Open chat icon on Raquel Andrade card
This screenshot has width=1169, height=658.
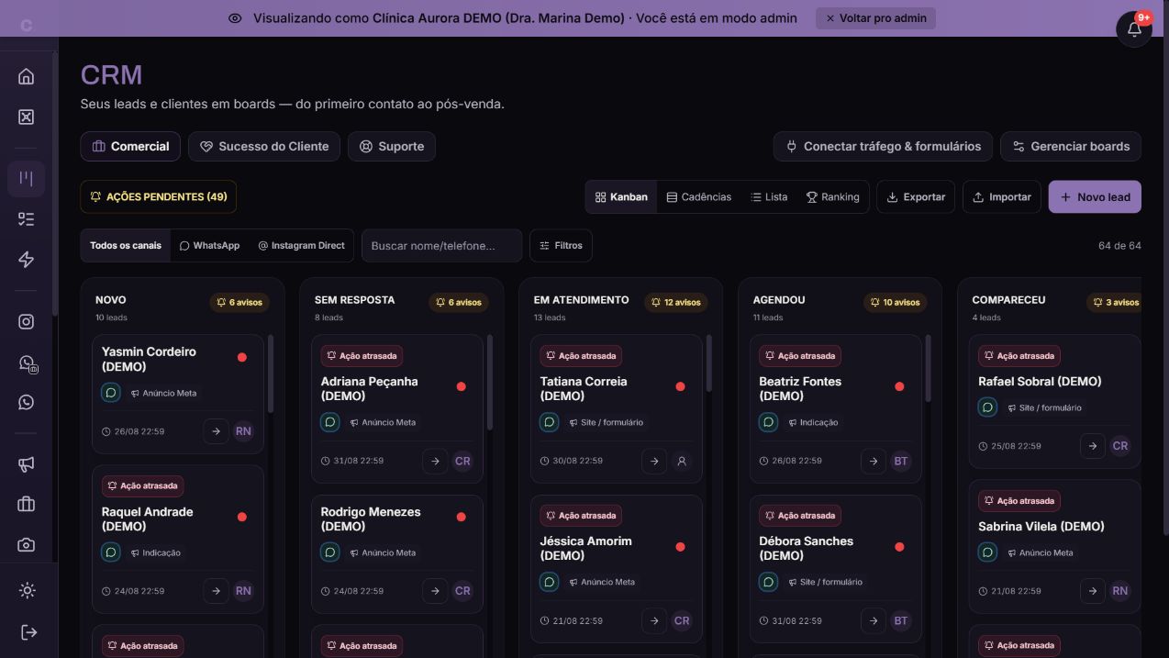tap(111, 552)
